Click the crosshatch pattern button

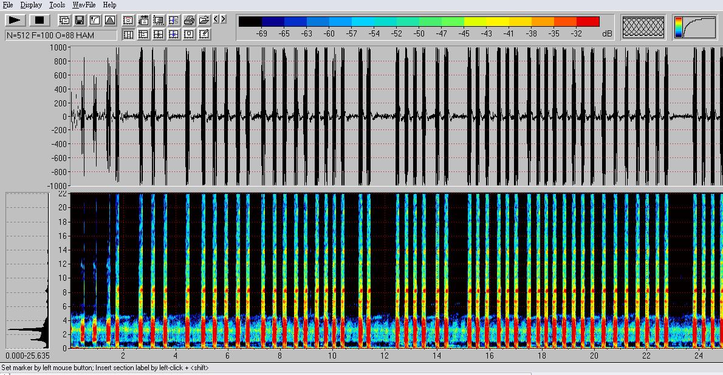(x=643, y=27)
